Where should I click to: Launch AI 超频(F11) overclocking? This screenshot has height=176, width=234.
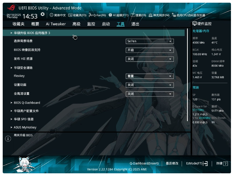(x=119, y=15)
